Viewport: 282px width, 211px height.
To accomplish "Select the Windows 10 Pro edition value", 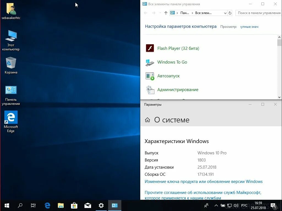I will coord(212,153).
